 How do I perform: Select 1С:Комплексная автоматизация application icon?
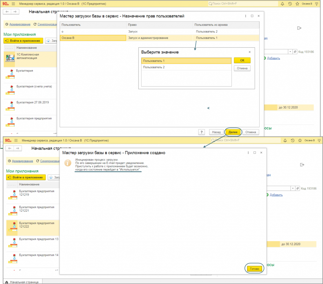click(x=10, y=58)
